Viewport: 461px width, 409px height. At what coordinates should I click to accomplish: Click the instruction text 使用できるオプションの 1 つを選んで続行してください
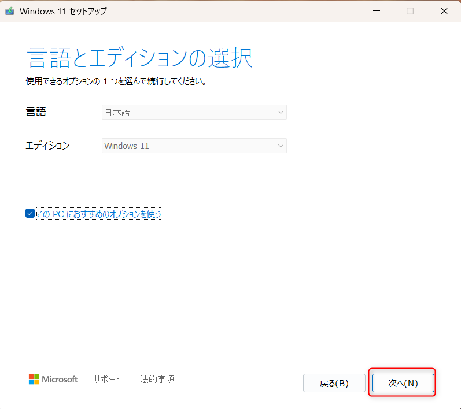point(116,81)
